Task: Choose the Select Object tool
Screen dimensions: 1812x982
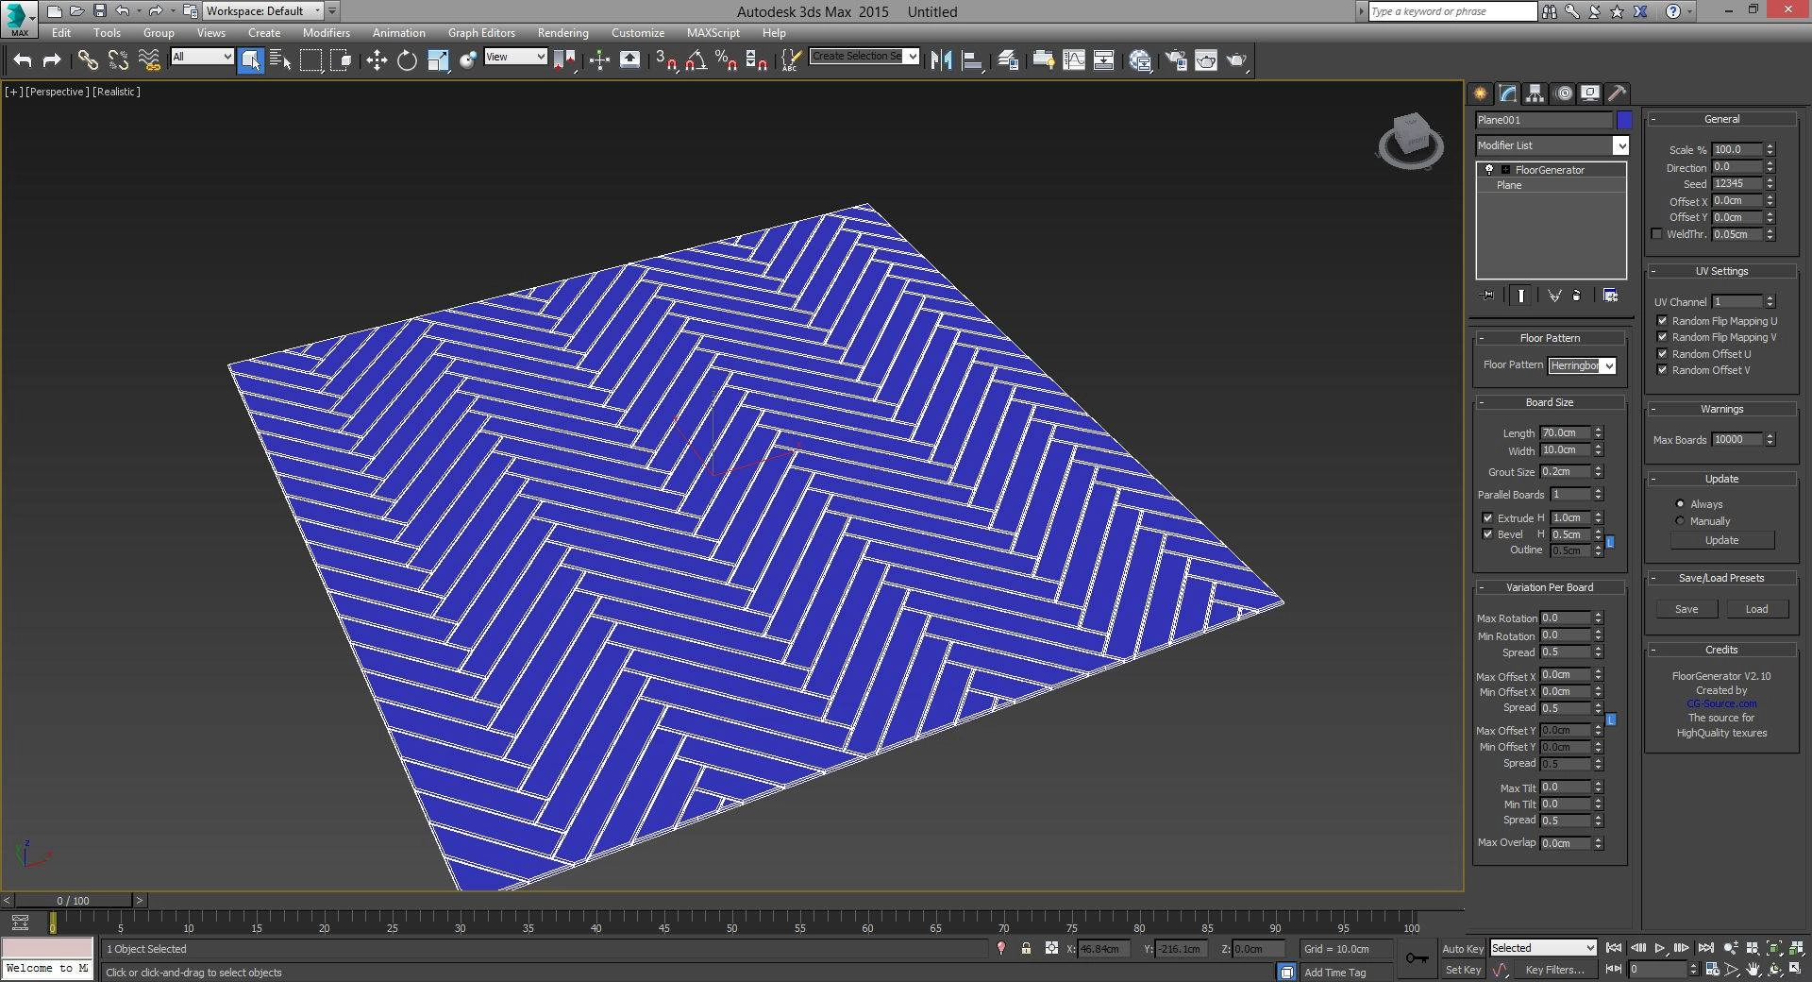Action: click(x=250, y=60)
